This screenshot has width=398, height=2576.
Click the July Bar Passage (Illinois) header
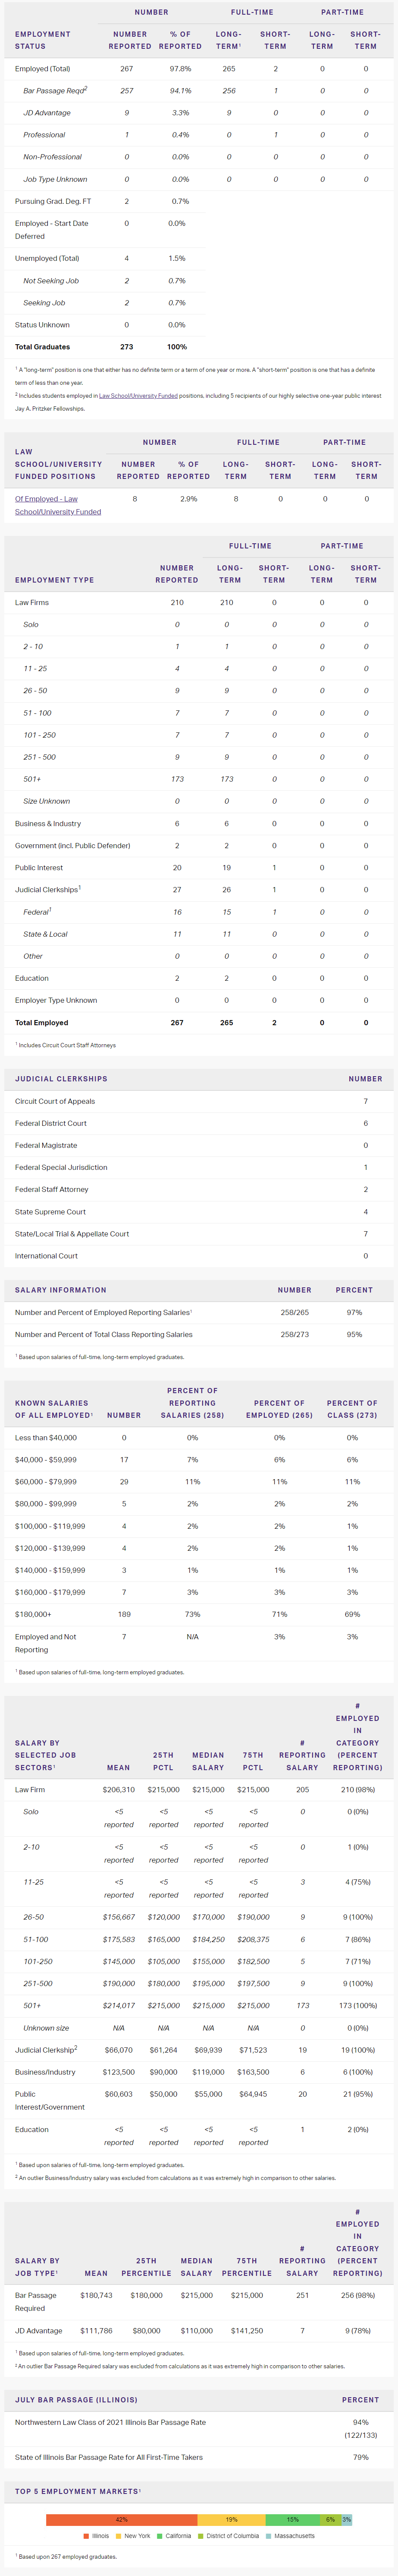76,2399
